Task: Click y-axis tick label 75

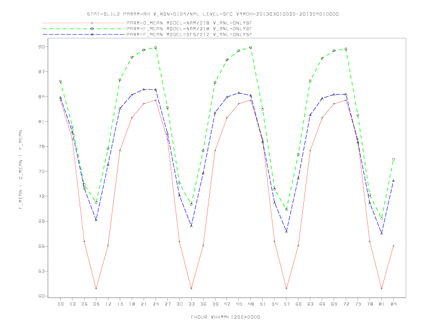Action: [42, 171]
